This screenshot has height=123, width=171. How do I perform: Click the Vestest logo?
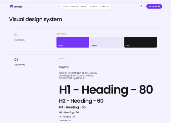click(x=16, y=6)
